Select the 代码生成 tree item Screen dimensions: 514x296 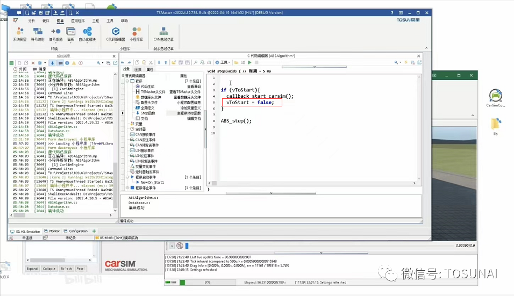click(147, 86)
